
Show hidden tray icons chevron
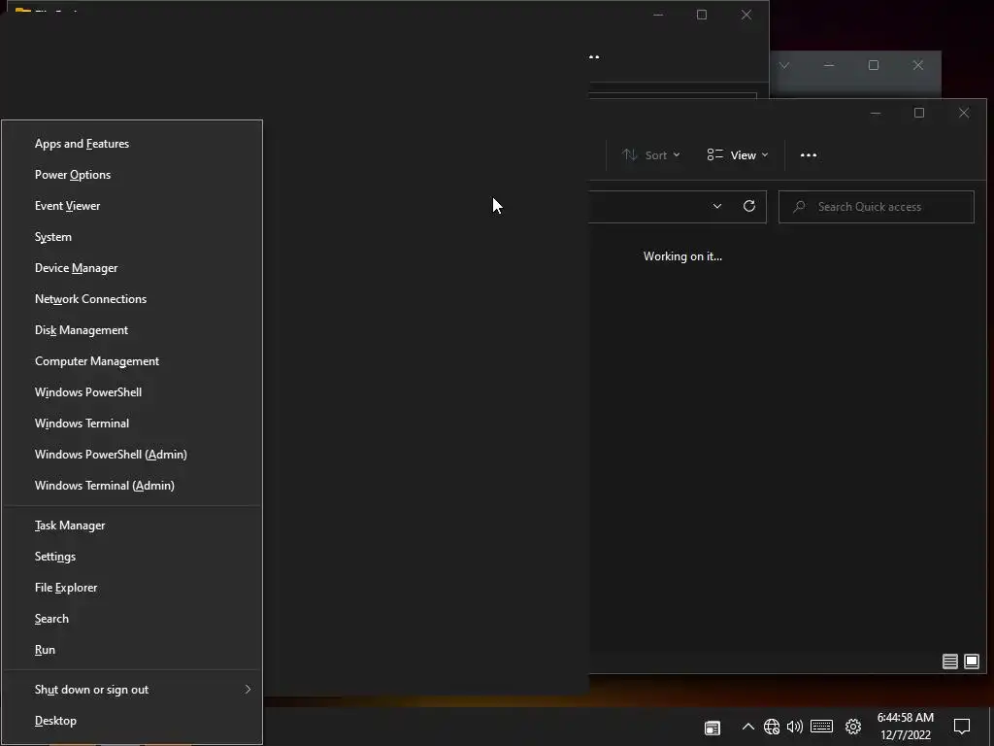point(748,727)
